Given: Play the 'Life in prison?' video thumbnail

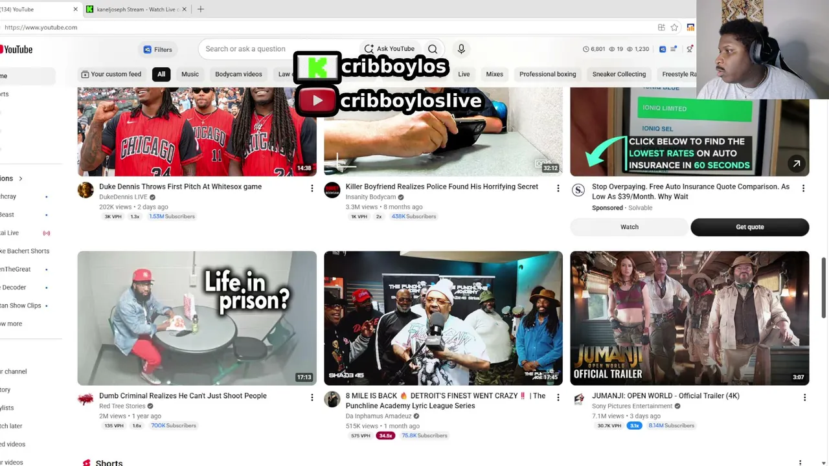Looking at the screenshot, I should (x=197, y=318).
